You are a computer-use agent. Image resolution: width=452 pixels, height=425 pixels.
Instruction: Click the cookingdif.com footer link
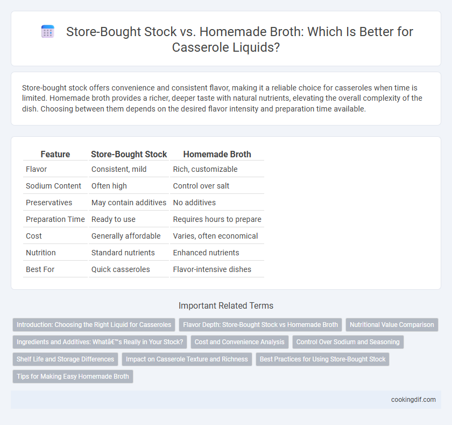413,400
